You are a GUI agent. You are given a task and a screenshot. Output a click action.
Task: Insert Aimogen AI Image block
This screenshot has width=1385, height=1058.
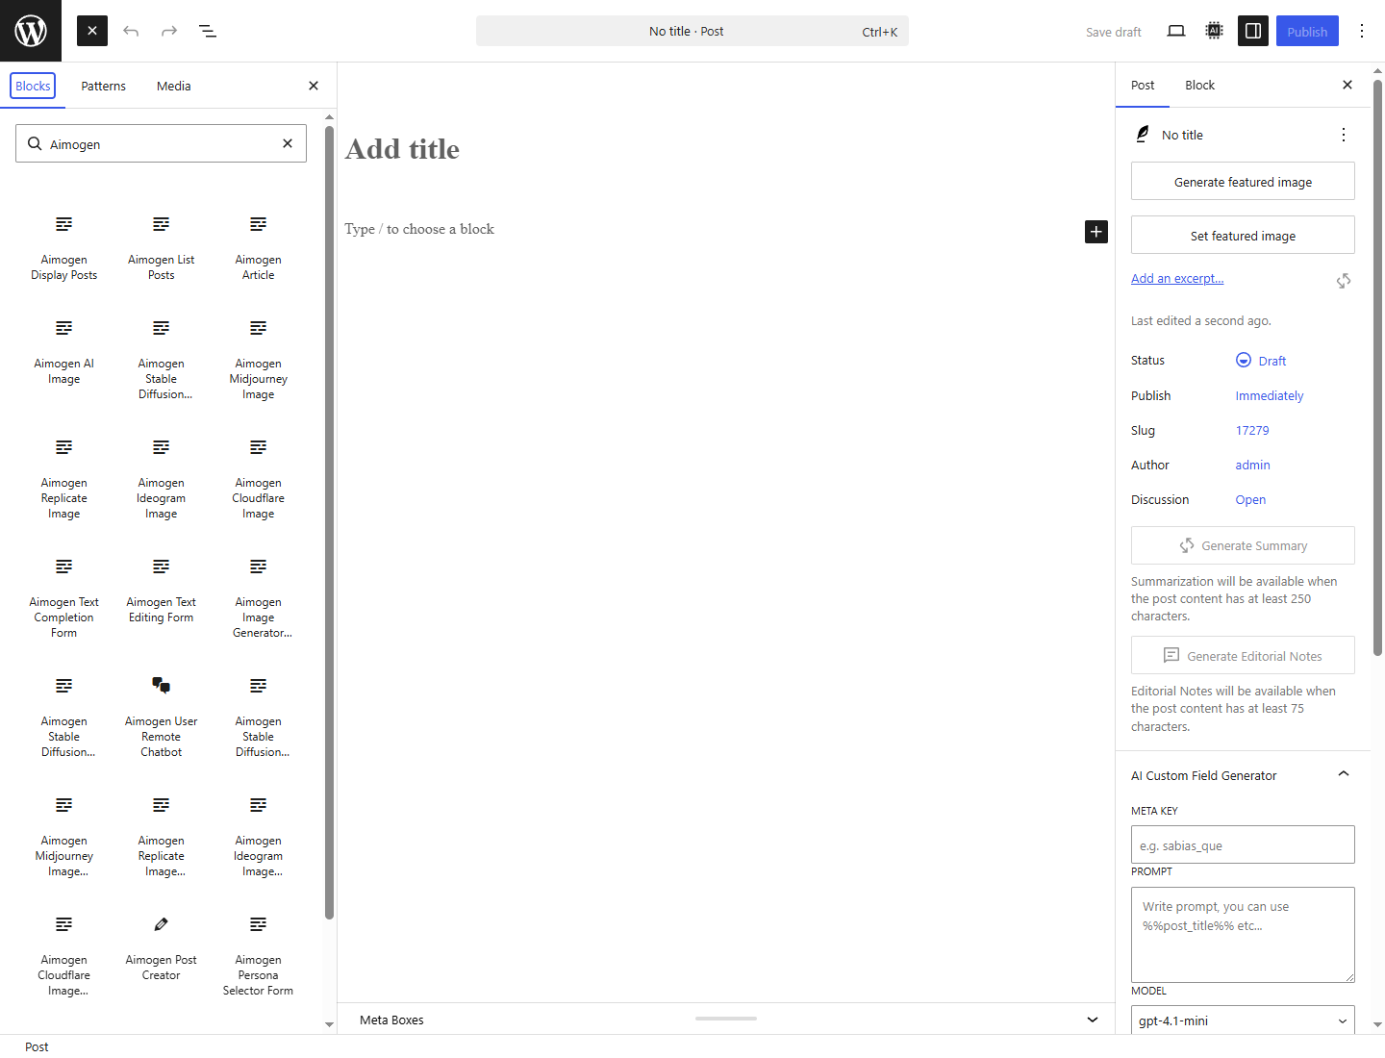63,352
